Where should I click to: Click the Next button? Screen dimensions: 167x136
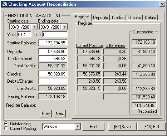pyautogui.click(x=60, y=113)
